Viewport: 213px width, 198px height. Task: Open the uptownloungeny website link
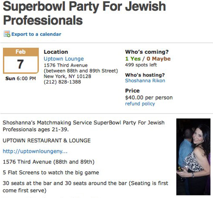(35, 151)
